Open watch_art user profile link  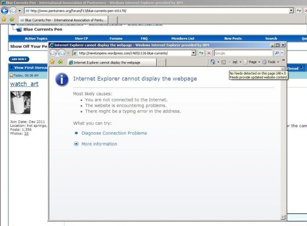(x=24, y=84)
